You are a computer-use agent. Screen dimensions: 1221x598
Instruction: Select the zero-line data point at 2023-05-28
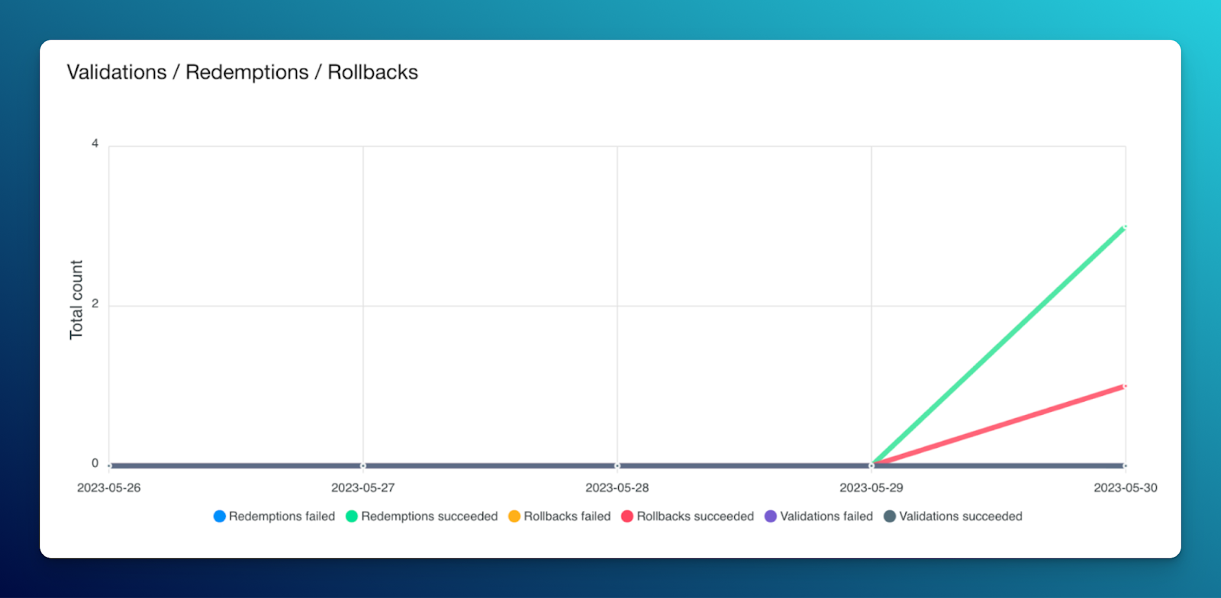(x=617, y=465)
